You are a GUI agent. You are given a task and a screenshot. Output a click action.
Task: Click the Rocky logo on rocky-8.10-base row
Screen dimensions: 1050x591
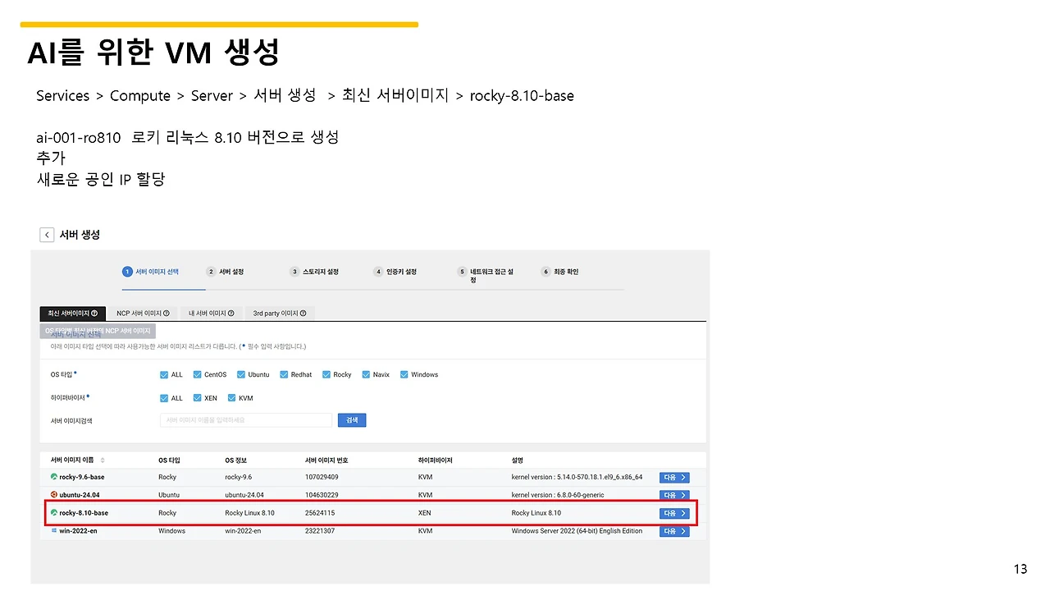click(x=52, y=512)
